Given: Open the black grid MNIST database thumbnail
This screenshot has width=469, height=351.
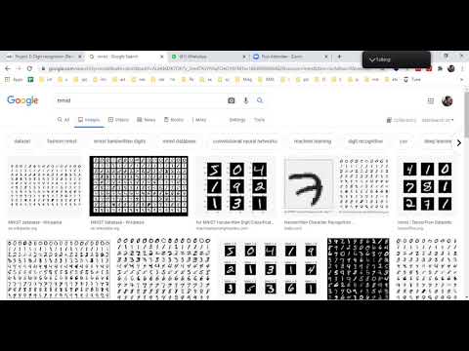Looking at the screenshot, I should click(x=139, y=186).
